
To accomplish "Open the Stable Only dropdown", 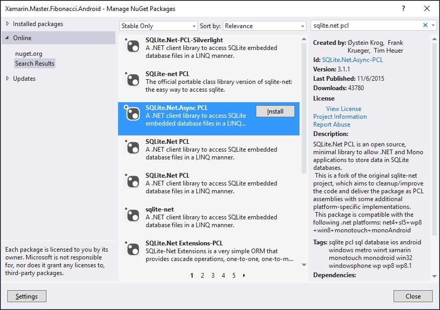I will click(x=158, y=26).
